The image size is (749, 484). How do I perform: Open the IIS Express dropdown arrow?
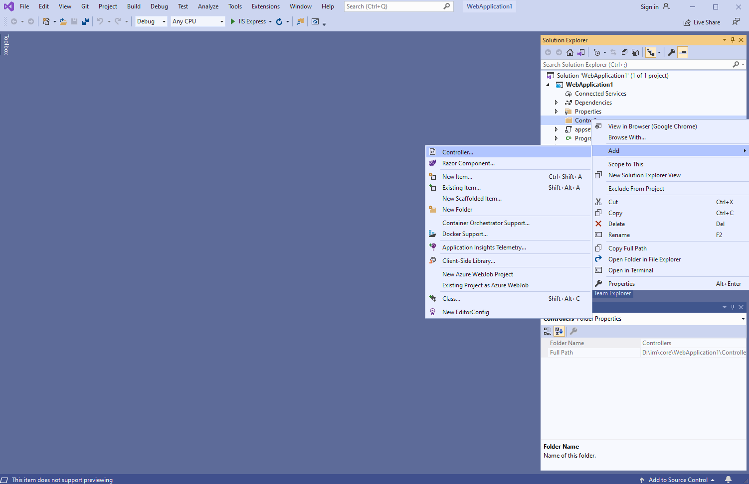click(270, 21)
